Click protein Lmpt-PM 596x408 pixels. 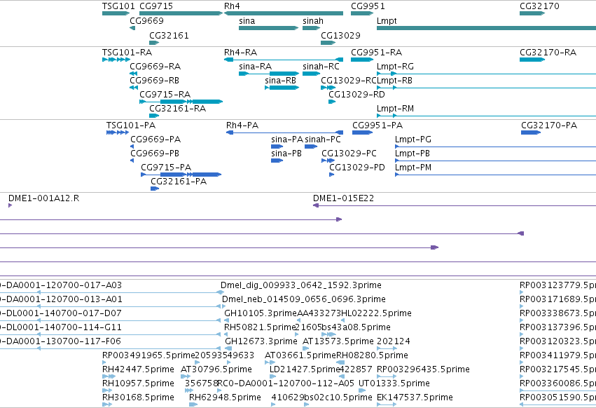[x=413, y=168]
